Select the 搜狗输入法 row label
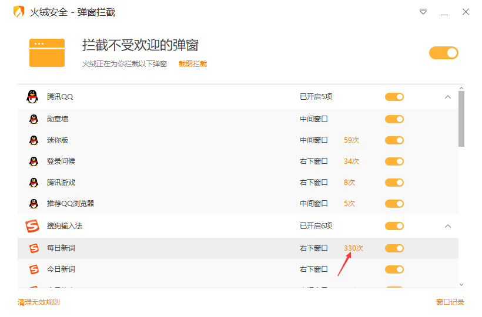The width and height of the screenshot is (482, 317). point(65,226)
